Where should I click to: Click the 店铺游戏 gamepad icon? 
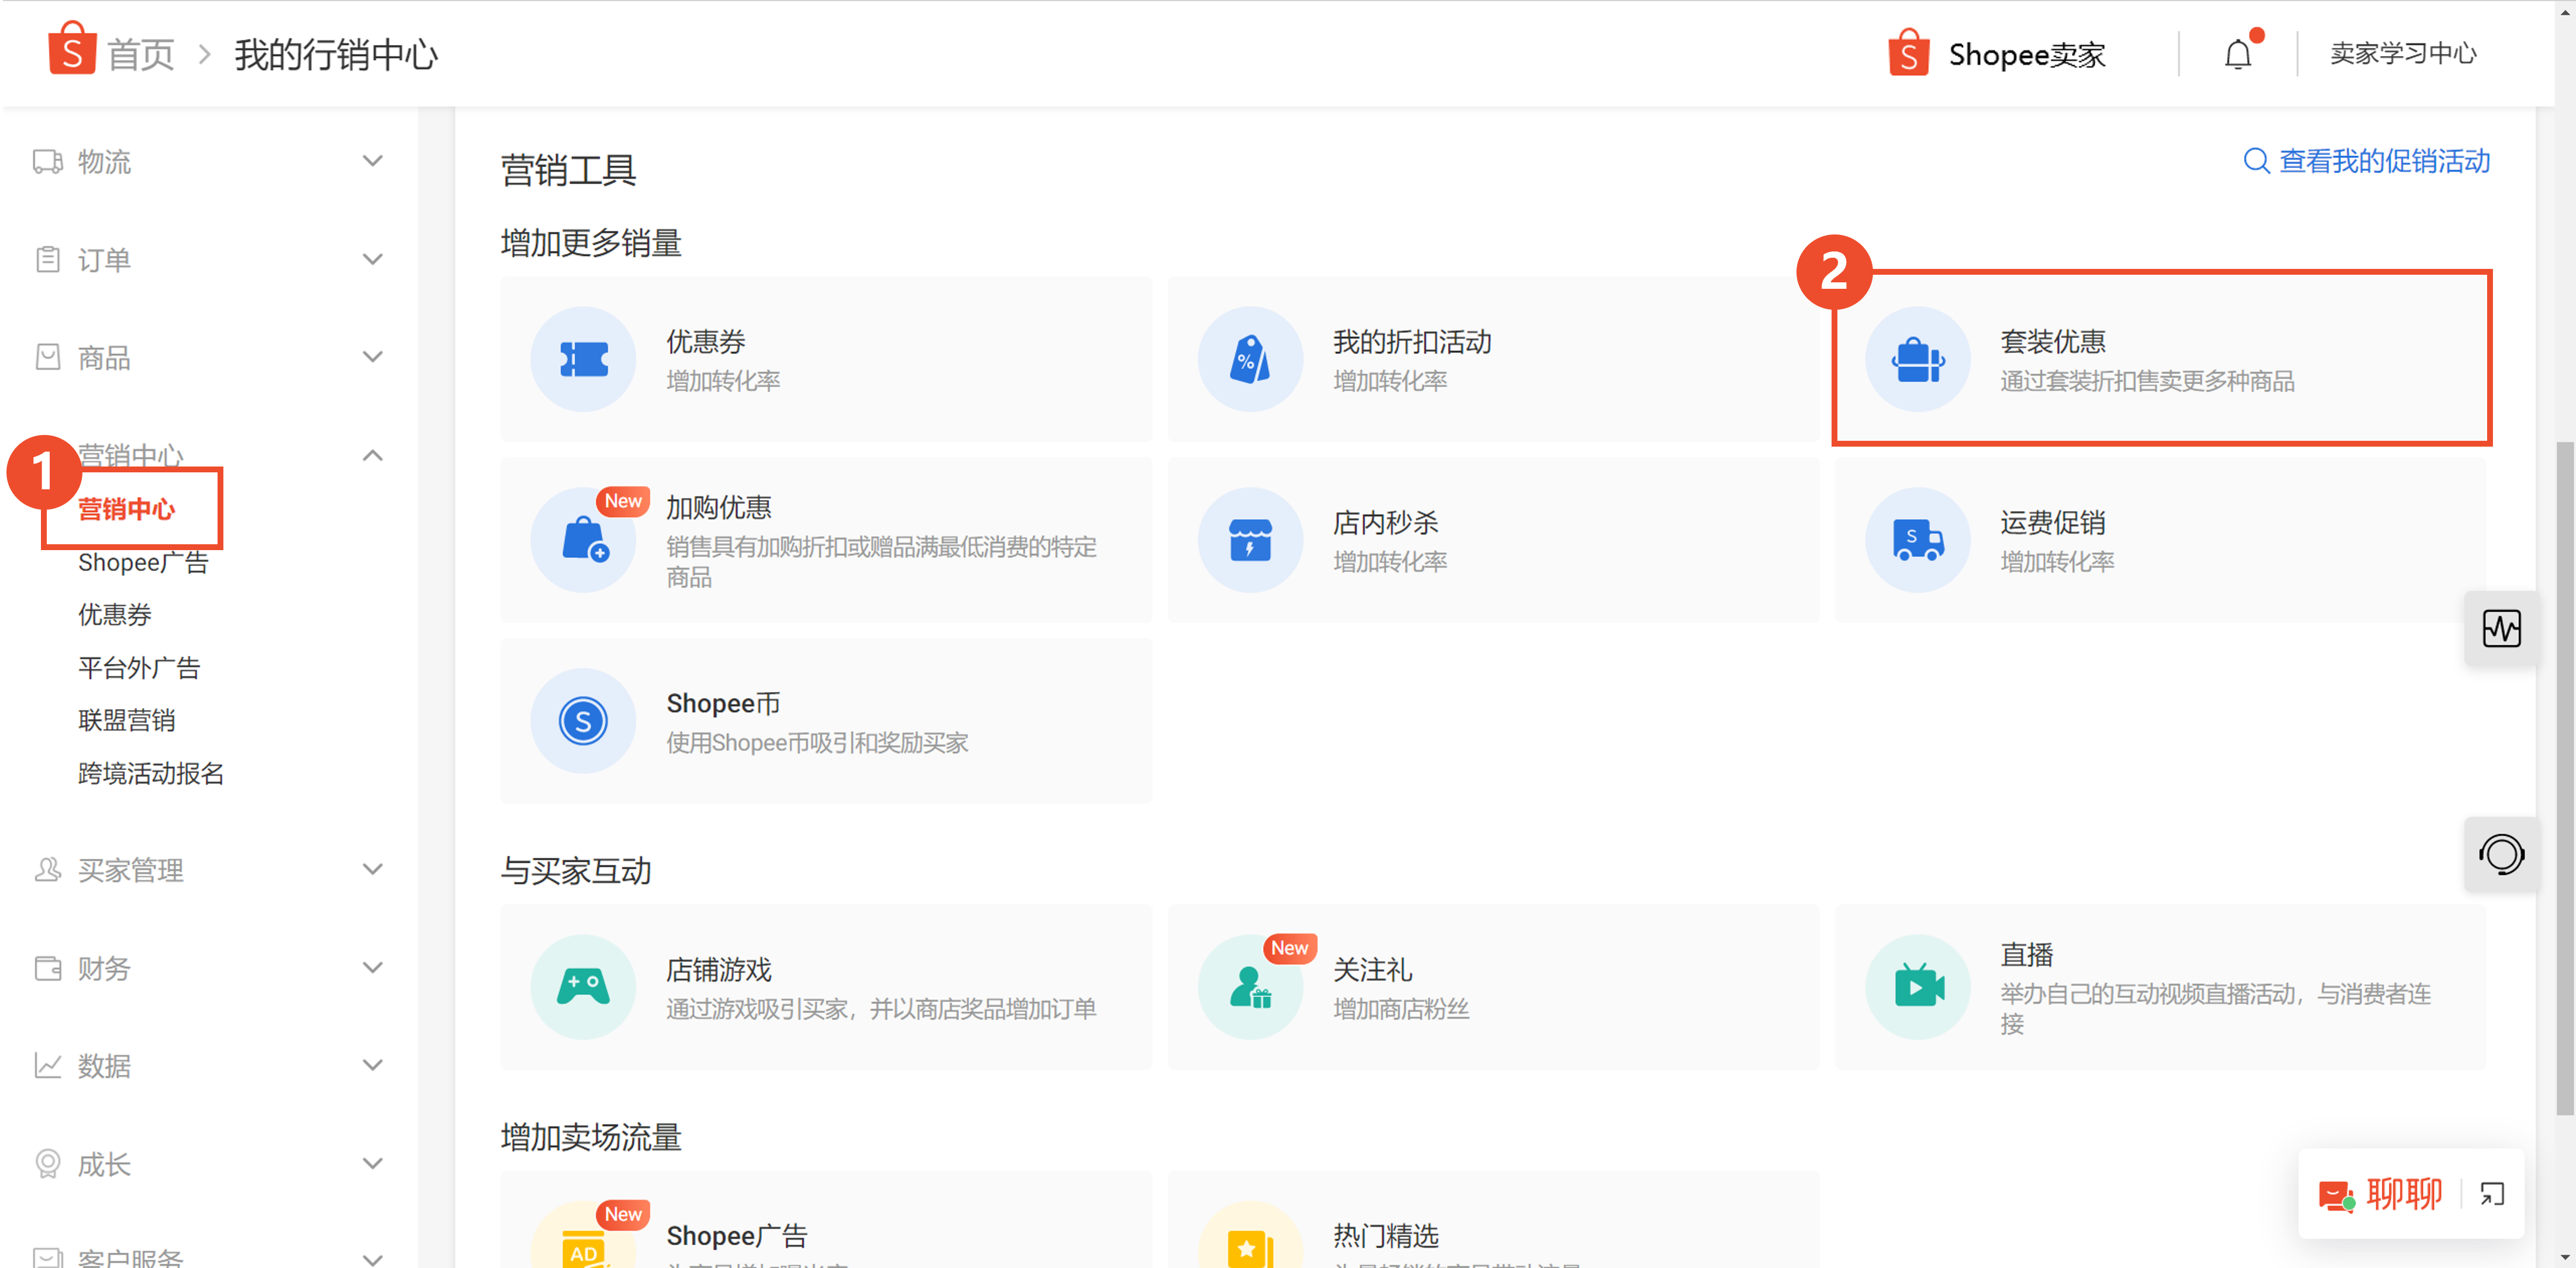tap(583, 987)
